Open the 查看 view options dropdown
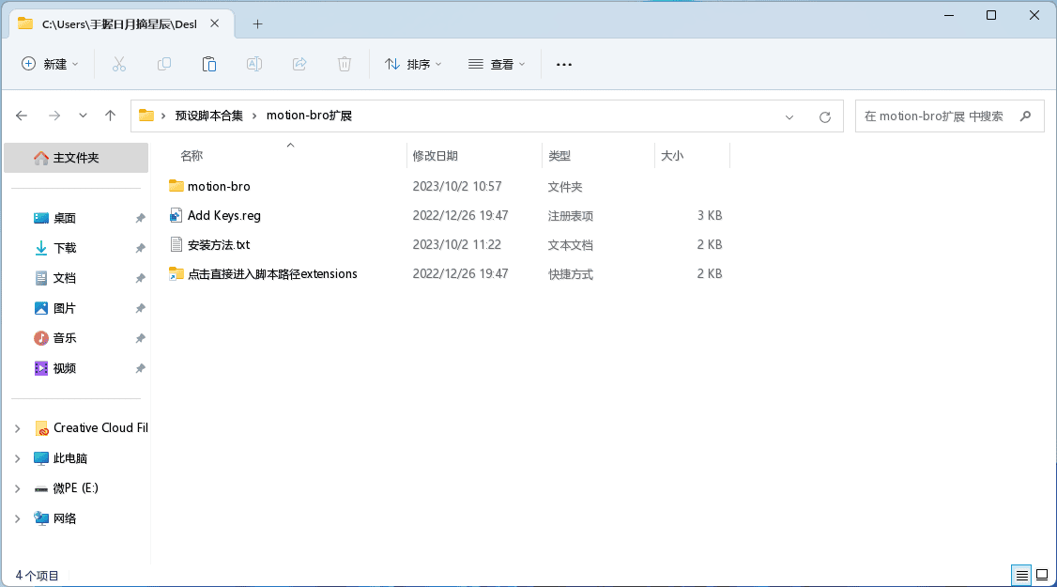This screenshot has width=1057, height=587. pos(497,64)
